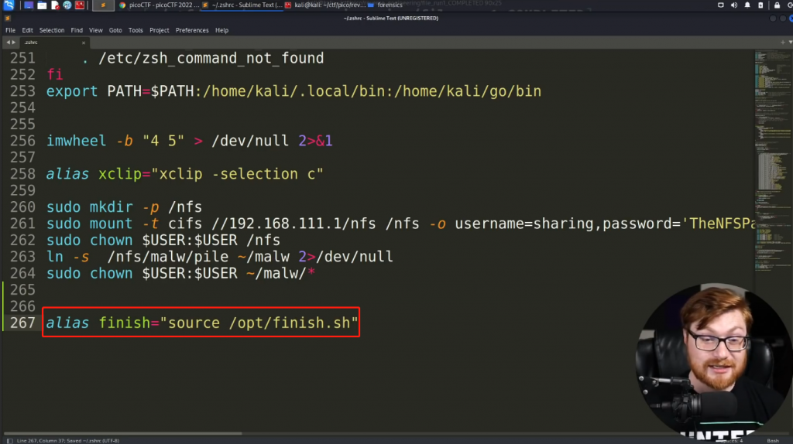Screen dimensions: 793x444
Task: Click 'username=sharing,password=' text
Action: [x=568, y=224]
